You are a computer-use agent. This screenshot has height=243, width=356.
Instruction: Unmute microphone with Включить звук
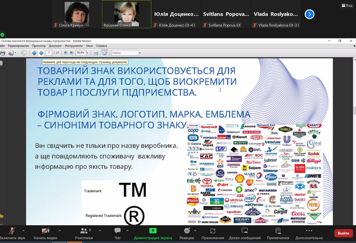click(12, 232)
